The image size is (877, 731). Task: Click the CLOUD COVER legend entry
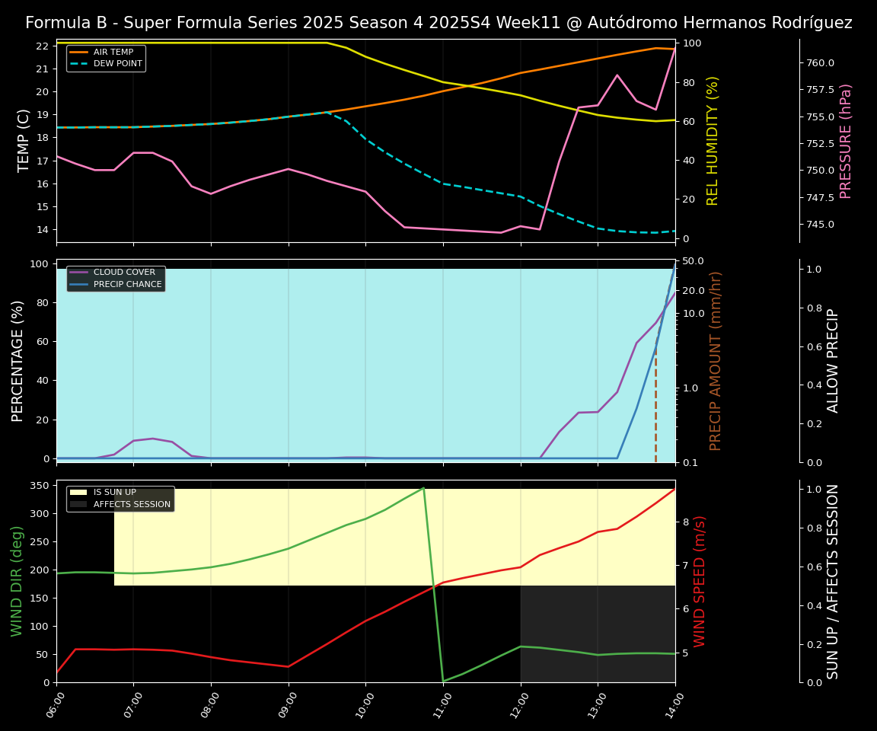[113, 273]
